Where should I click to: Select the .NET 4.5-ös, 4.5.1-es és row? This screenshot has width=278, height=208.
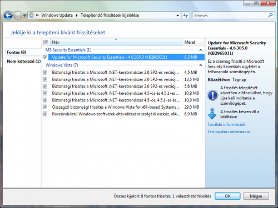126,100
